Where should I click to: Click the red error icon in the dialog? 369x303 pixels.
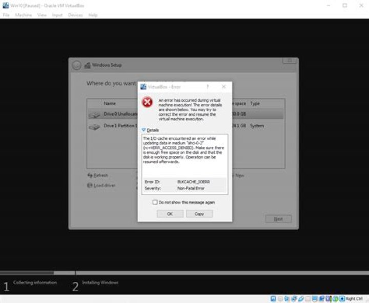[147, 102]
